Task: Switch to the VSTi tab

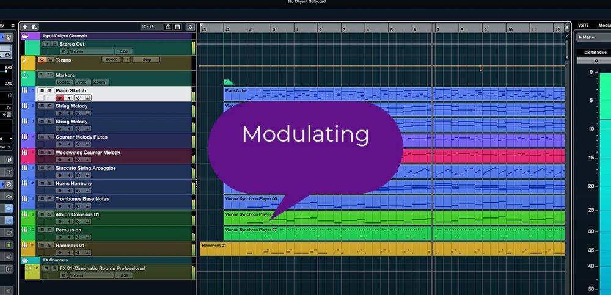Action: (x=583, y=26)
